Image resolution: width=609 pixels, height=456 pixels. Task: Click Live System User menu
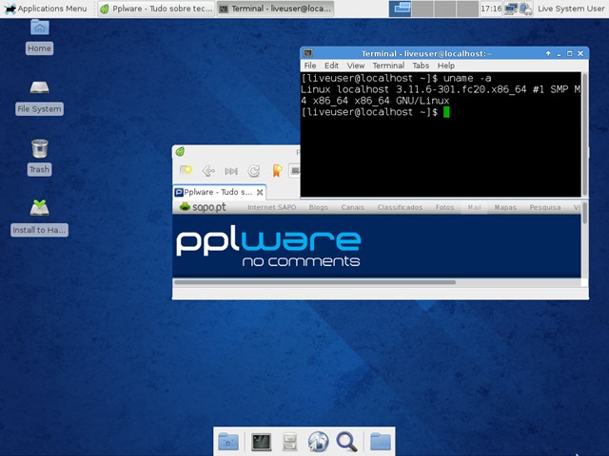coord(571,9)
